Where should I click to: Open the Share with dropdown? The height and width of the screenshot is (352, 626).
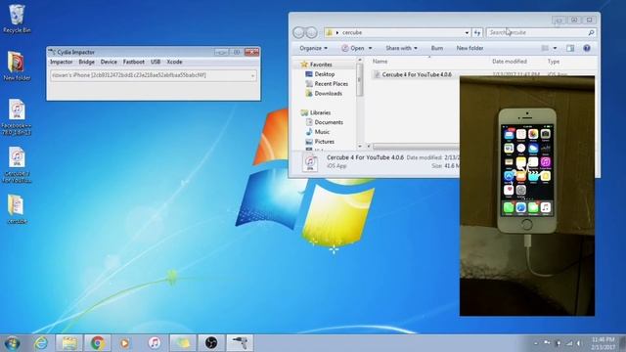coord(401,48)
